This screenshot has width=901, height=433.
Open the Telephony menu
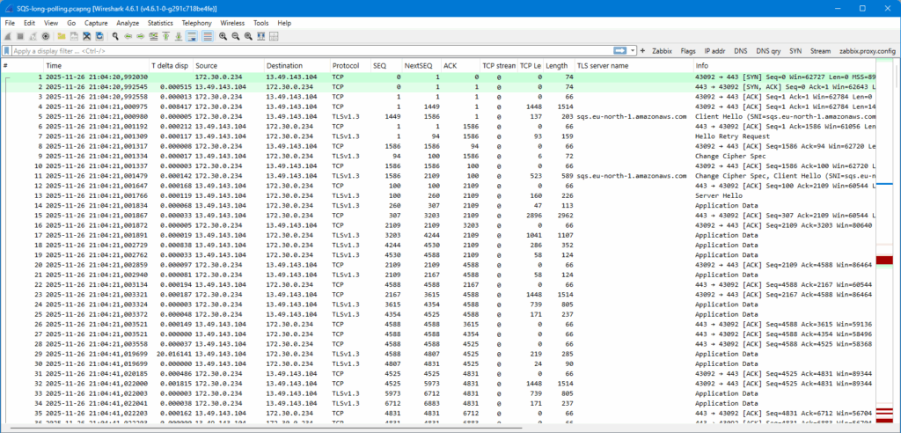point(196,22)
